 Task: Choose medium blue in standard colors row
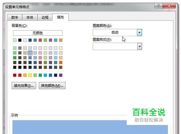click(50, 75)
